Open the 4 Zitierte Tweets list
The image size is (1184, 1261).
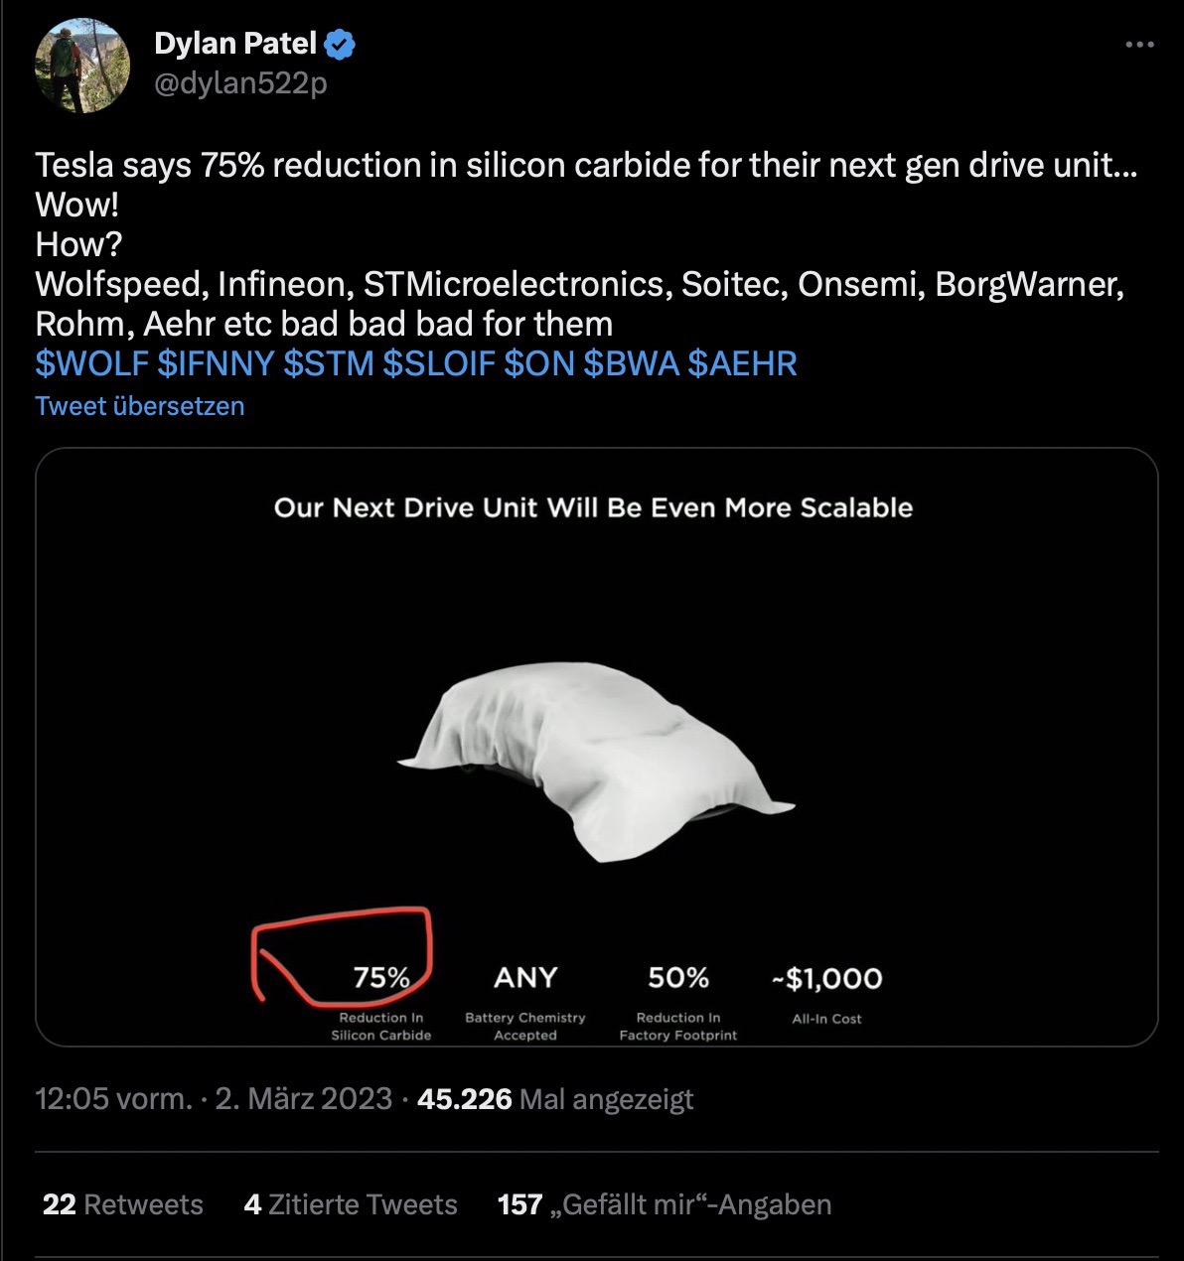coord(351,1204)
